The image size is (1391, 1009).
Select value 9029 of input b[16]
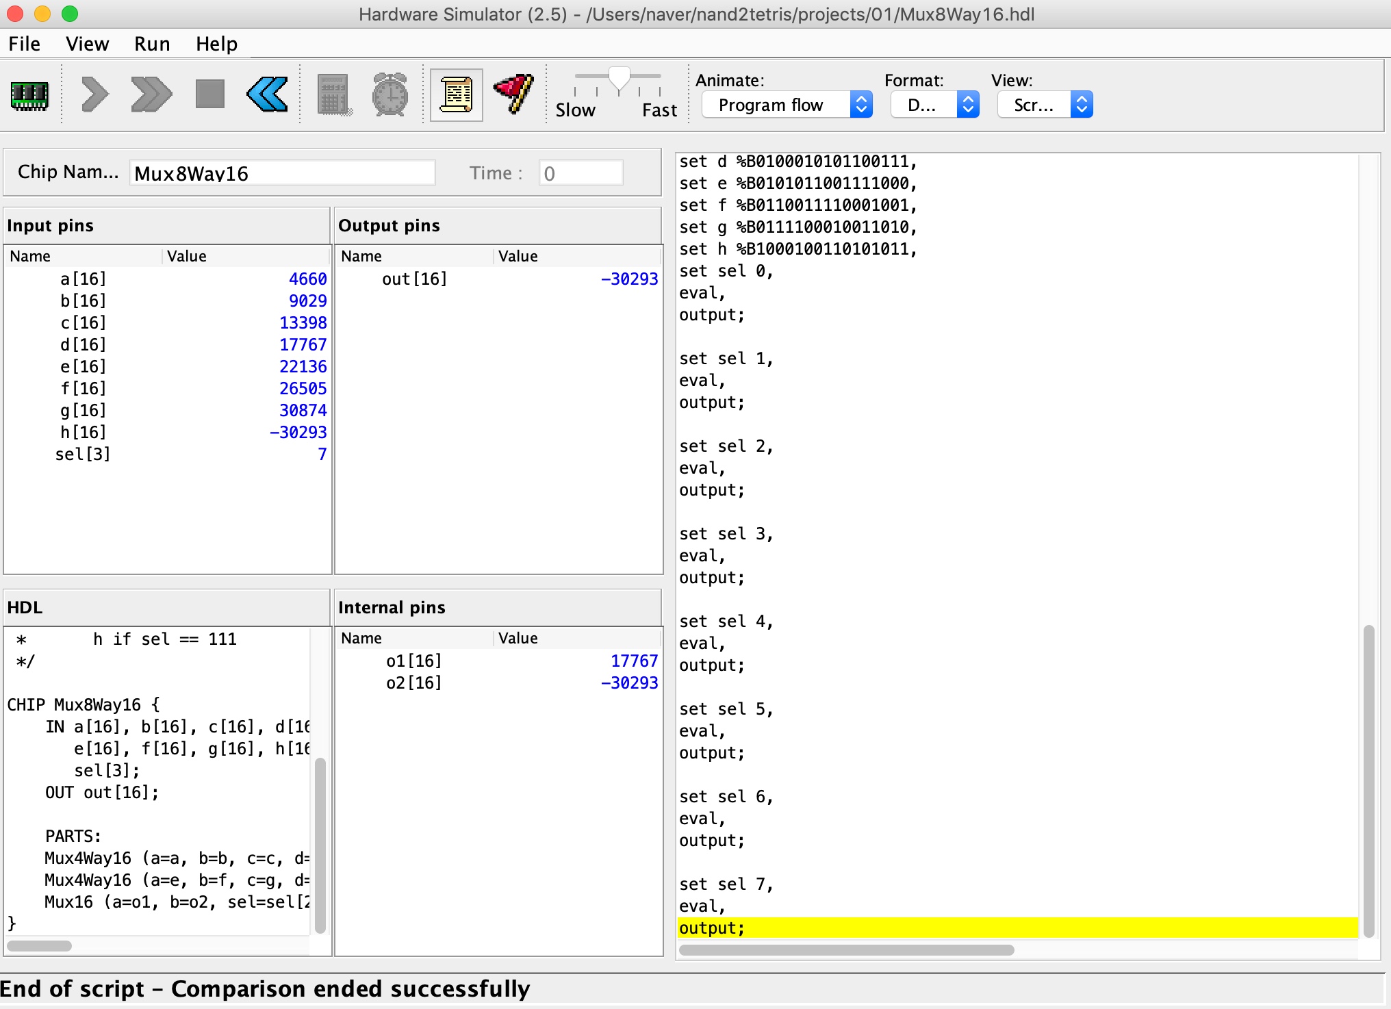pyautogui.click(x=307, y=301)
